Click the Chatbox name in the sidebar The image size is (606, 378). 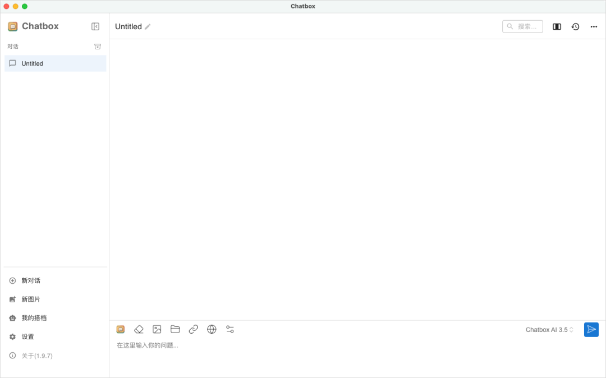[40, 26]
